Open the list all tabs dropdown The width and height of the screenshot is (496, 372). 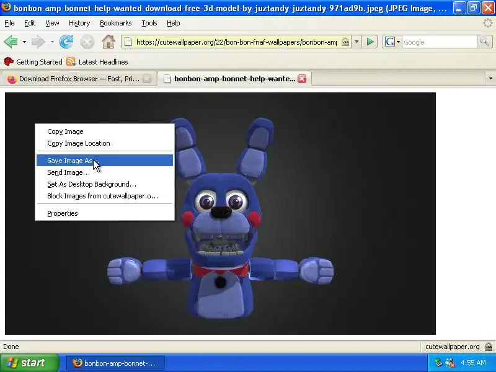coord(490,79)
